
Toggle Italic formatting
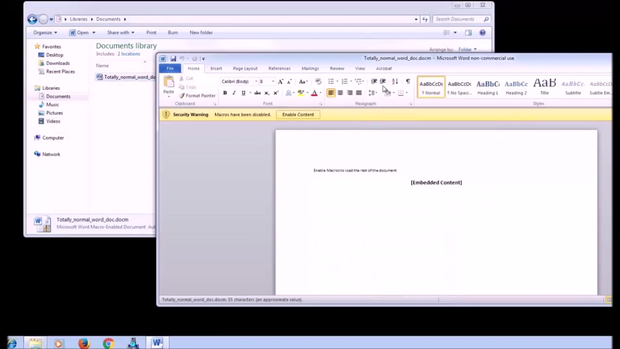coord(234,93)
